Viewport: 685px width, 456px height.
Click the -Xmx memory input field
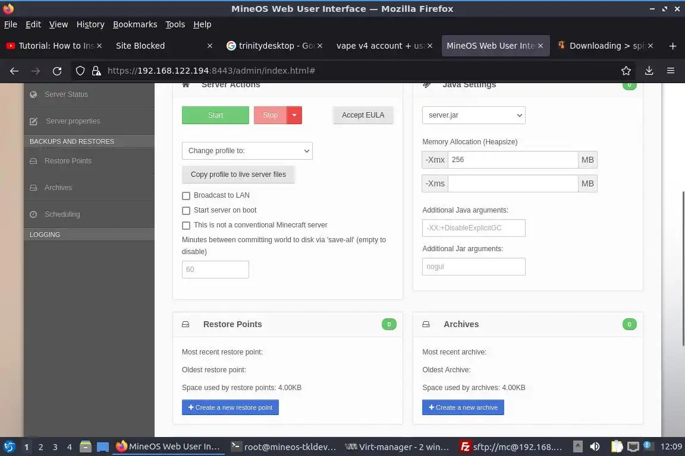[x=513, y=160]
